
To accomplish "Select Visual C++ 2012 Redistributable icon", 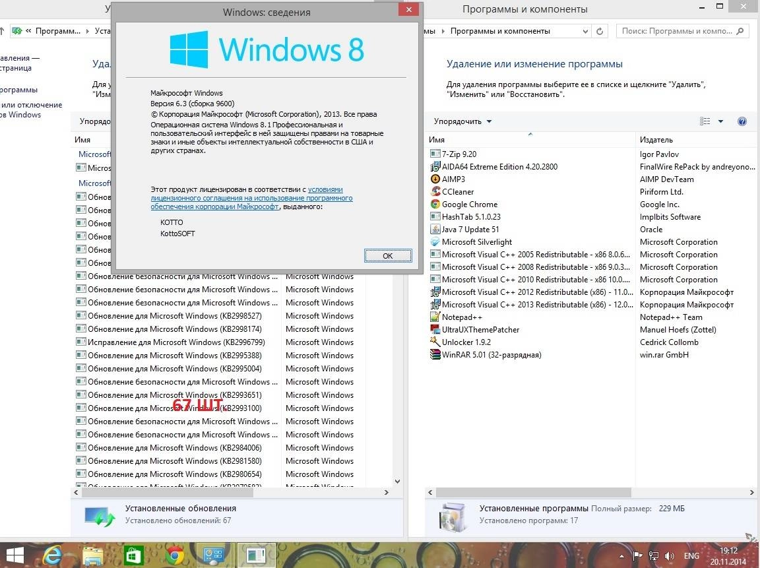I will (435, 292).
